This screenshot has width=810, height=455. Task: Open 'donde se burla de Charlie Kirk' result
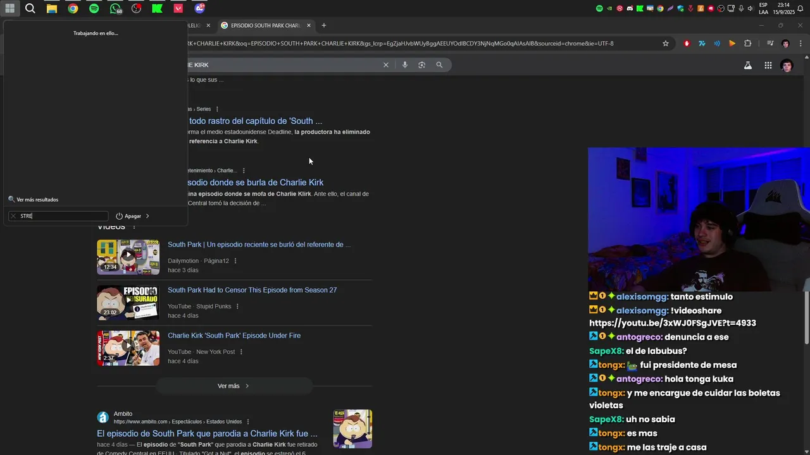(256, 183)
